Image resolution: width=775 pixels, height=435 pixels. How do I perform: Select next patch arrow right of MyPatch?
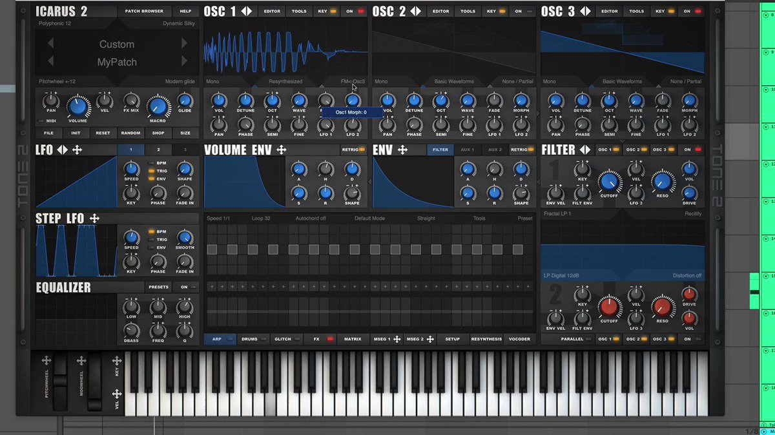[x=185, y=61]
